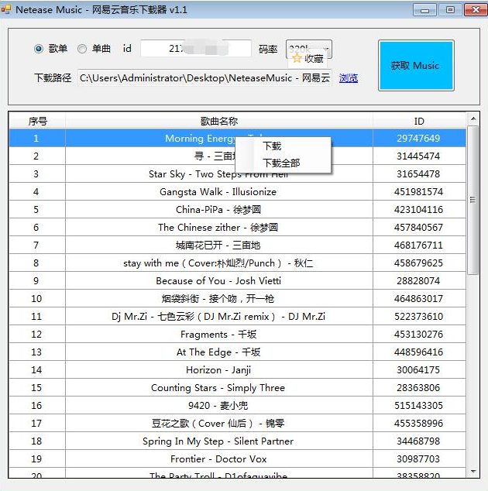488x491 pixels.
Task: Click the scrollbar down arrow
Action: (473, 472)
